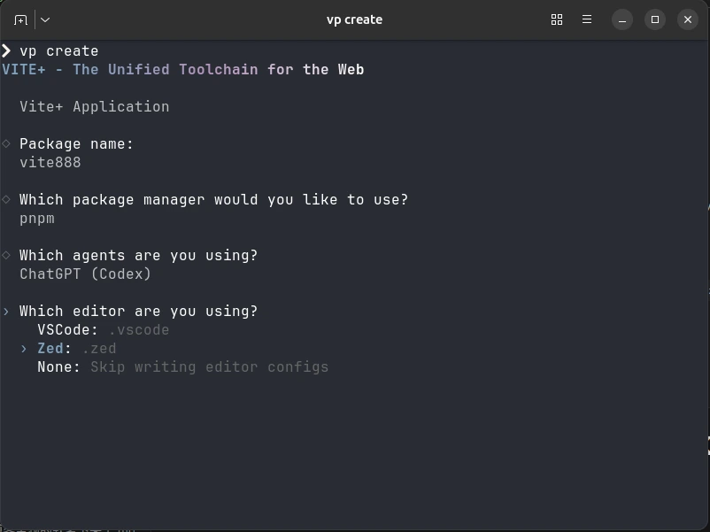Maximize the terminal window
The width and height of the screenshot is (710, 532).
pos(655,19)
